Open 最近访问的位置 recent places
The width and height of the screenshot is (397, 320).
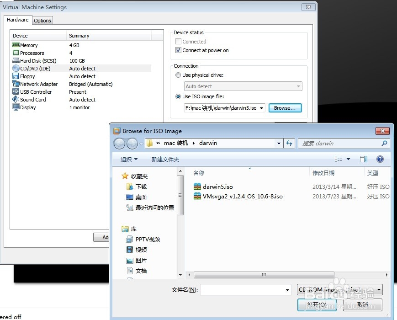click(x=150, y=208)
